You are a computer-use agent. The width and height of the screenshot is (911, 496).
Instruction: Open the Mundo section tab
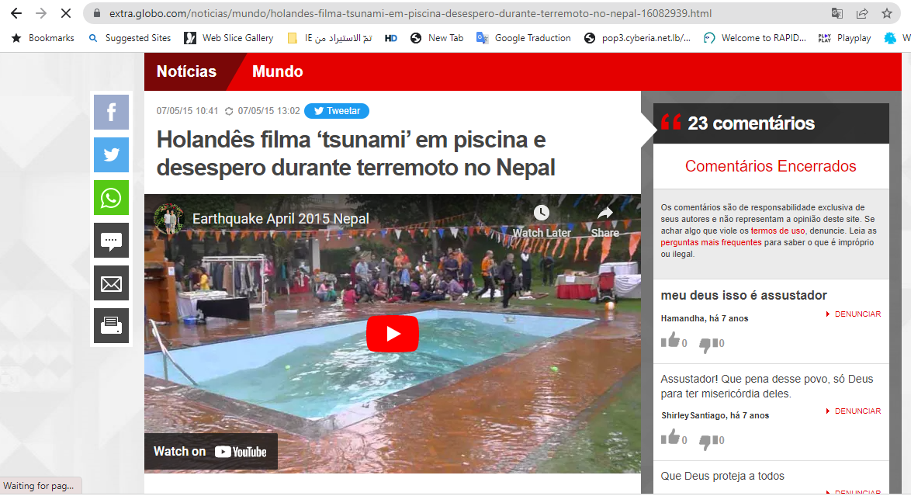(277, 71)
